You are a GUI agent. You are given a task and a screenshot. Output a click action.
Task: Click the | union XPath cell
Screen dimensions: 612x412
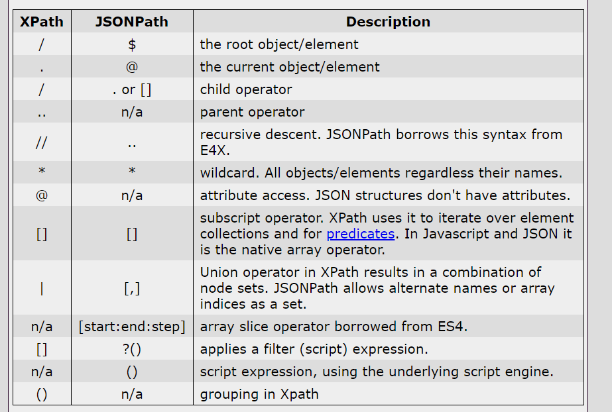42,288
